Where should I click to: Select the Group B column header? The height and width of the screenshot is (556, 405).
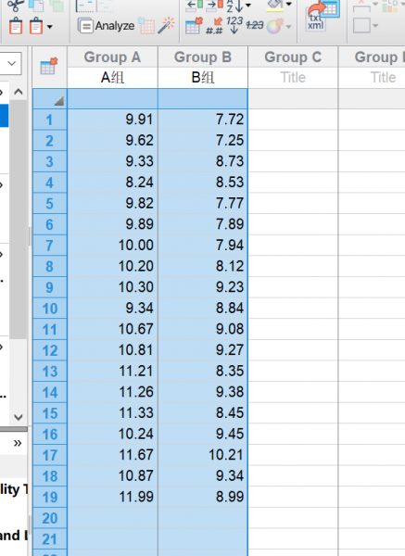click(203, 57)
